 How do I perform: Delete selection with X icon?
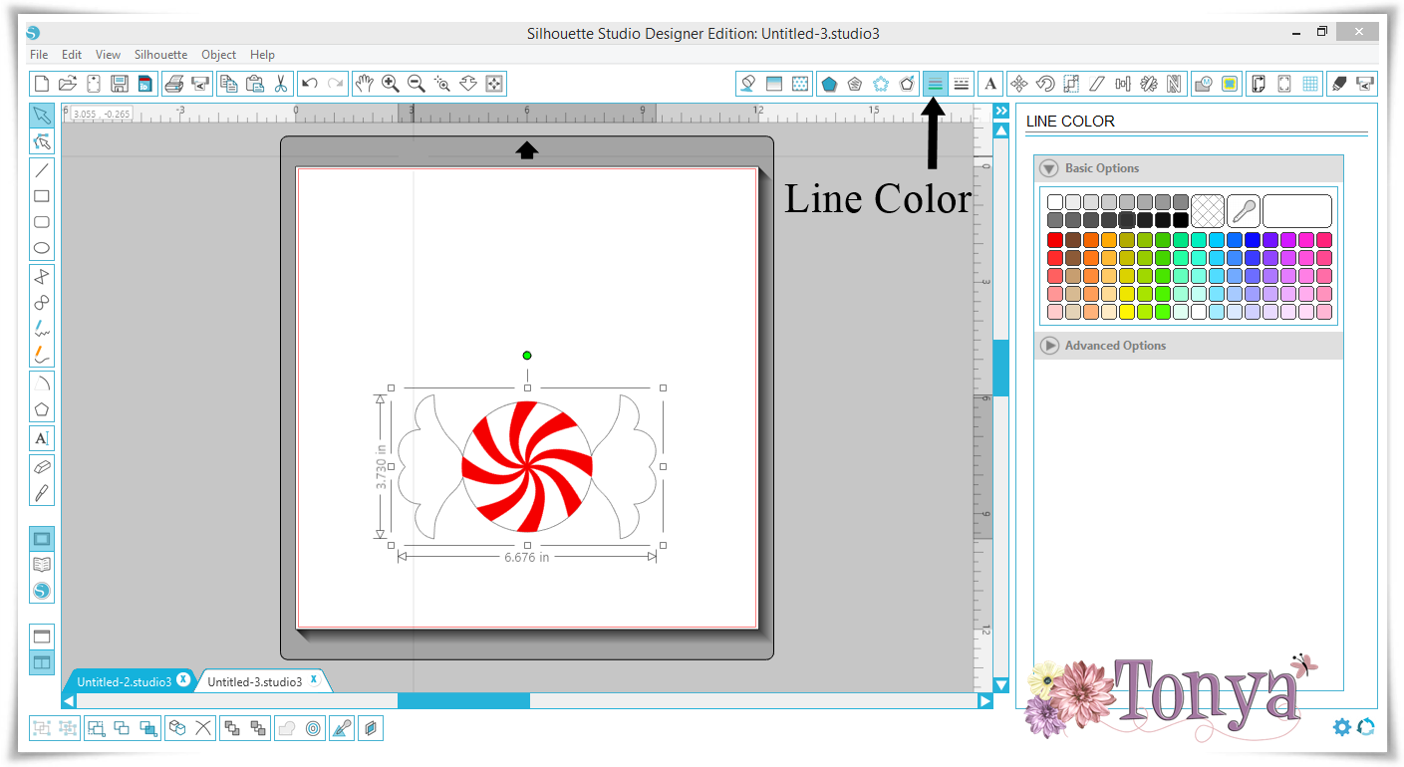click(x=203, y=728)
